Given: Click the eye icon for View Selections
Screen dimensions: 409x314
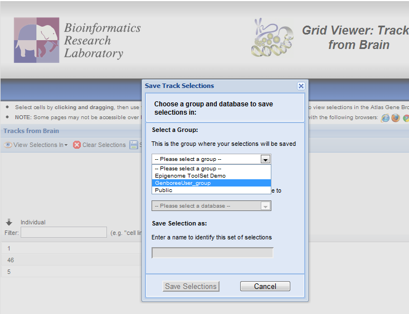Looking at the screenshot, I should tap(8, 145).
